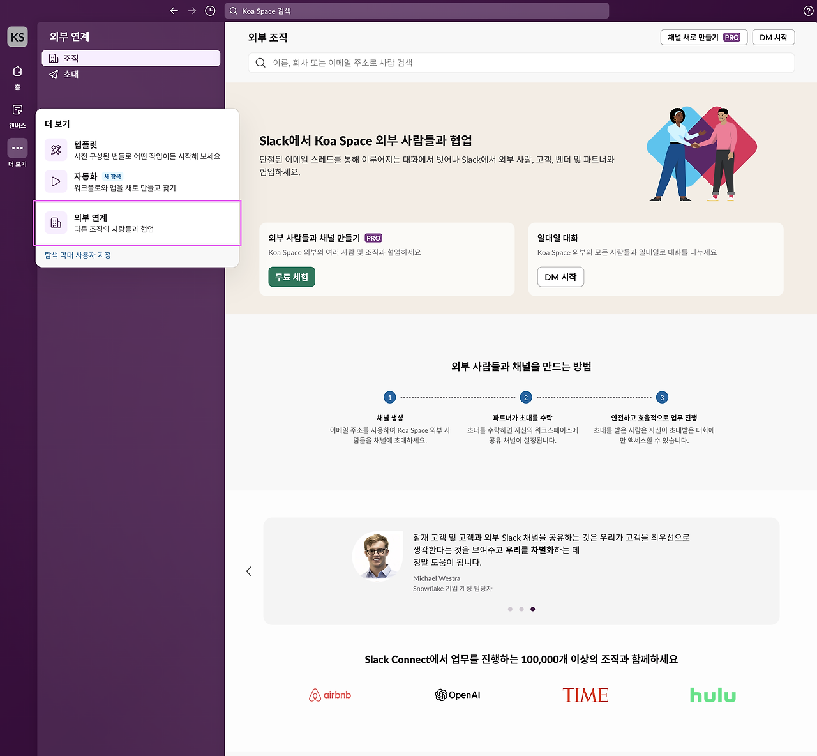This screenshot has height=756, width=817.
Task: Open the 캔버스 (Canvas) sidebar icon
Action: click(x=17, y=110)
